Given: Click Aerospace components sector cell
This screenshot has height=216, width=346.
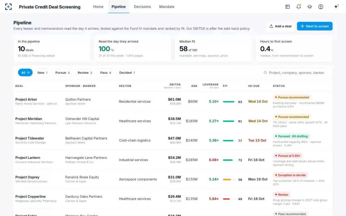Looking at the screenshot, I should (138, 179).
